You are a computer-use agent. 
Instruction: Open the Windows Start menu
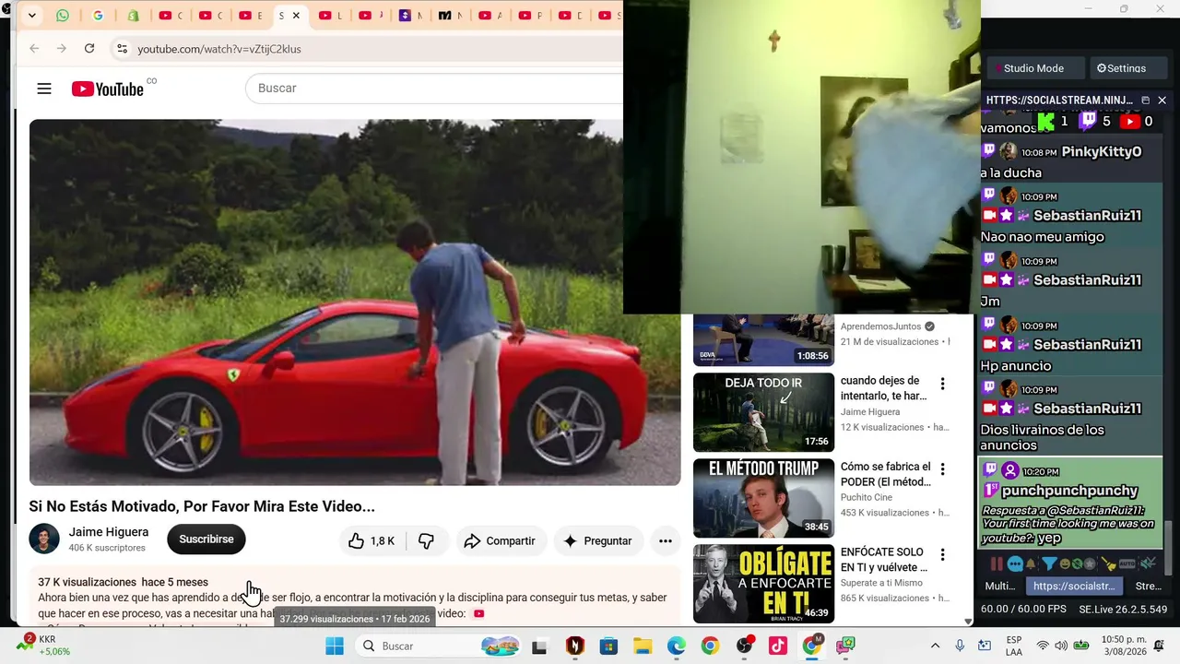334,646
